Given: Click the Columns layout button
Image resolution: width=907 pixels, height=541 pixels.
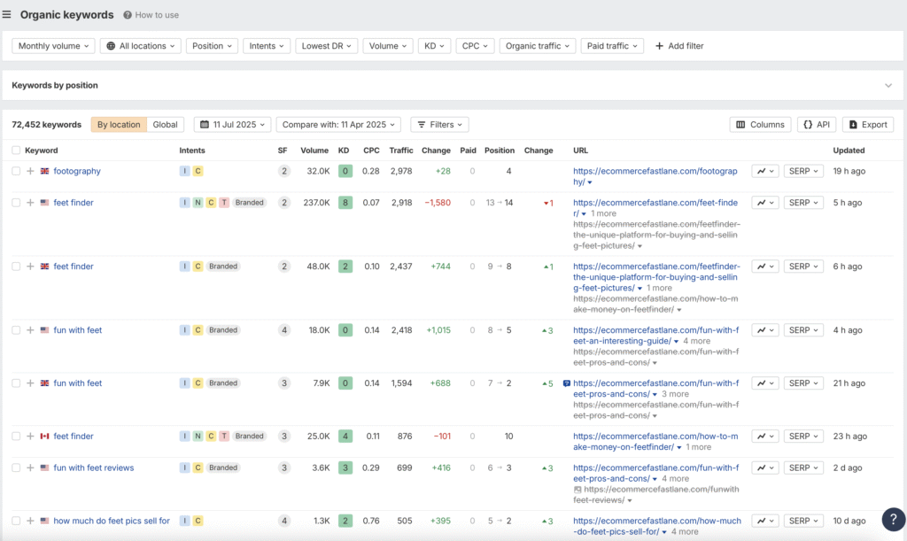Looking at the screenshot, I should coord(760,125).
